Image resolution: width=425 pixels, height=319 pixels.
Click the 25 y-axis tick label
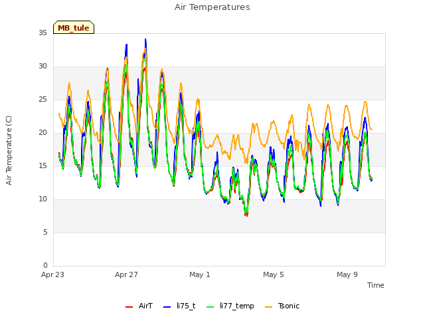pyautogui.click(x=42, y=99)
